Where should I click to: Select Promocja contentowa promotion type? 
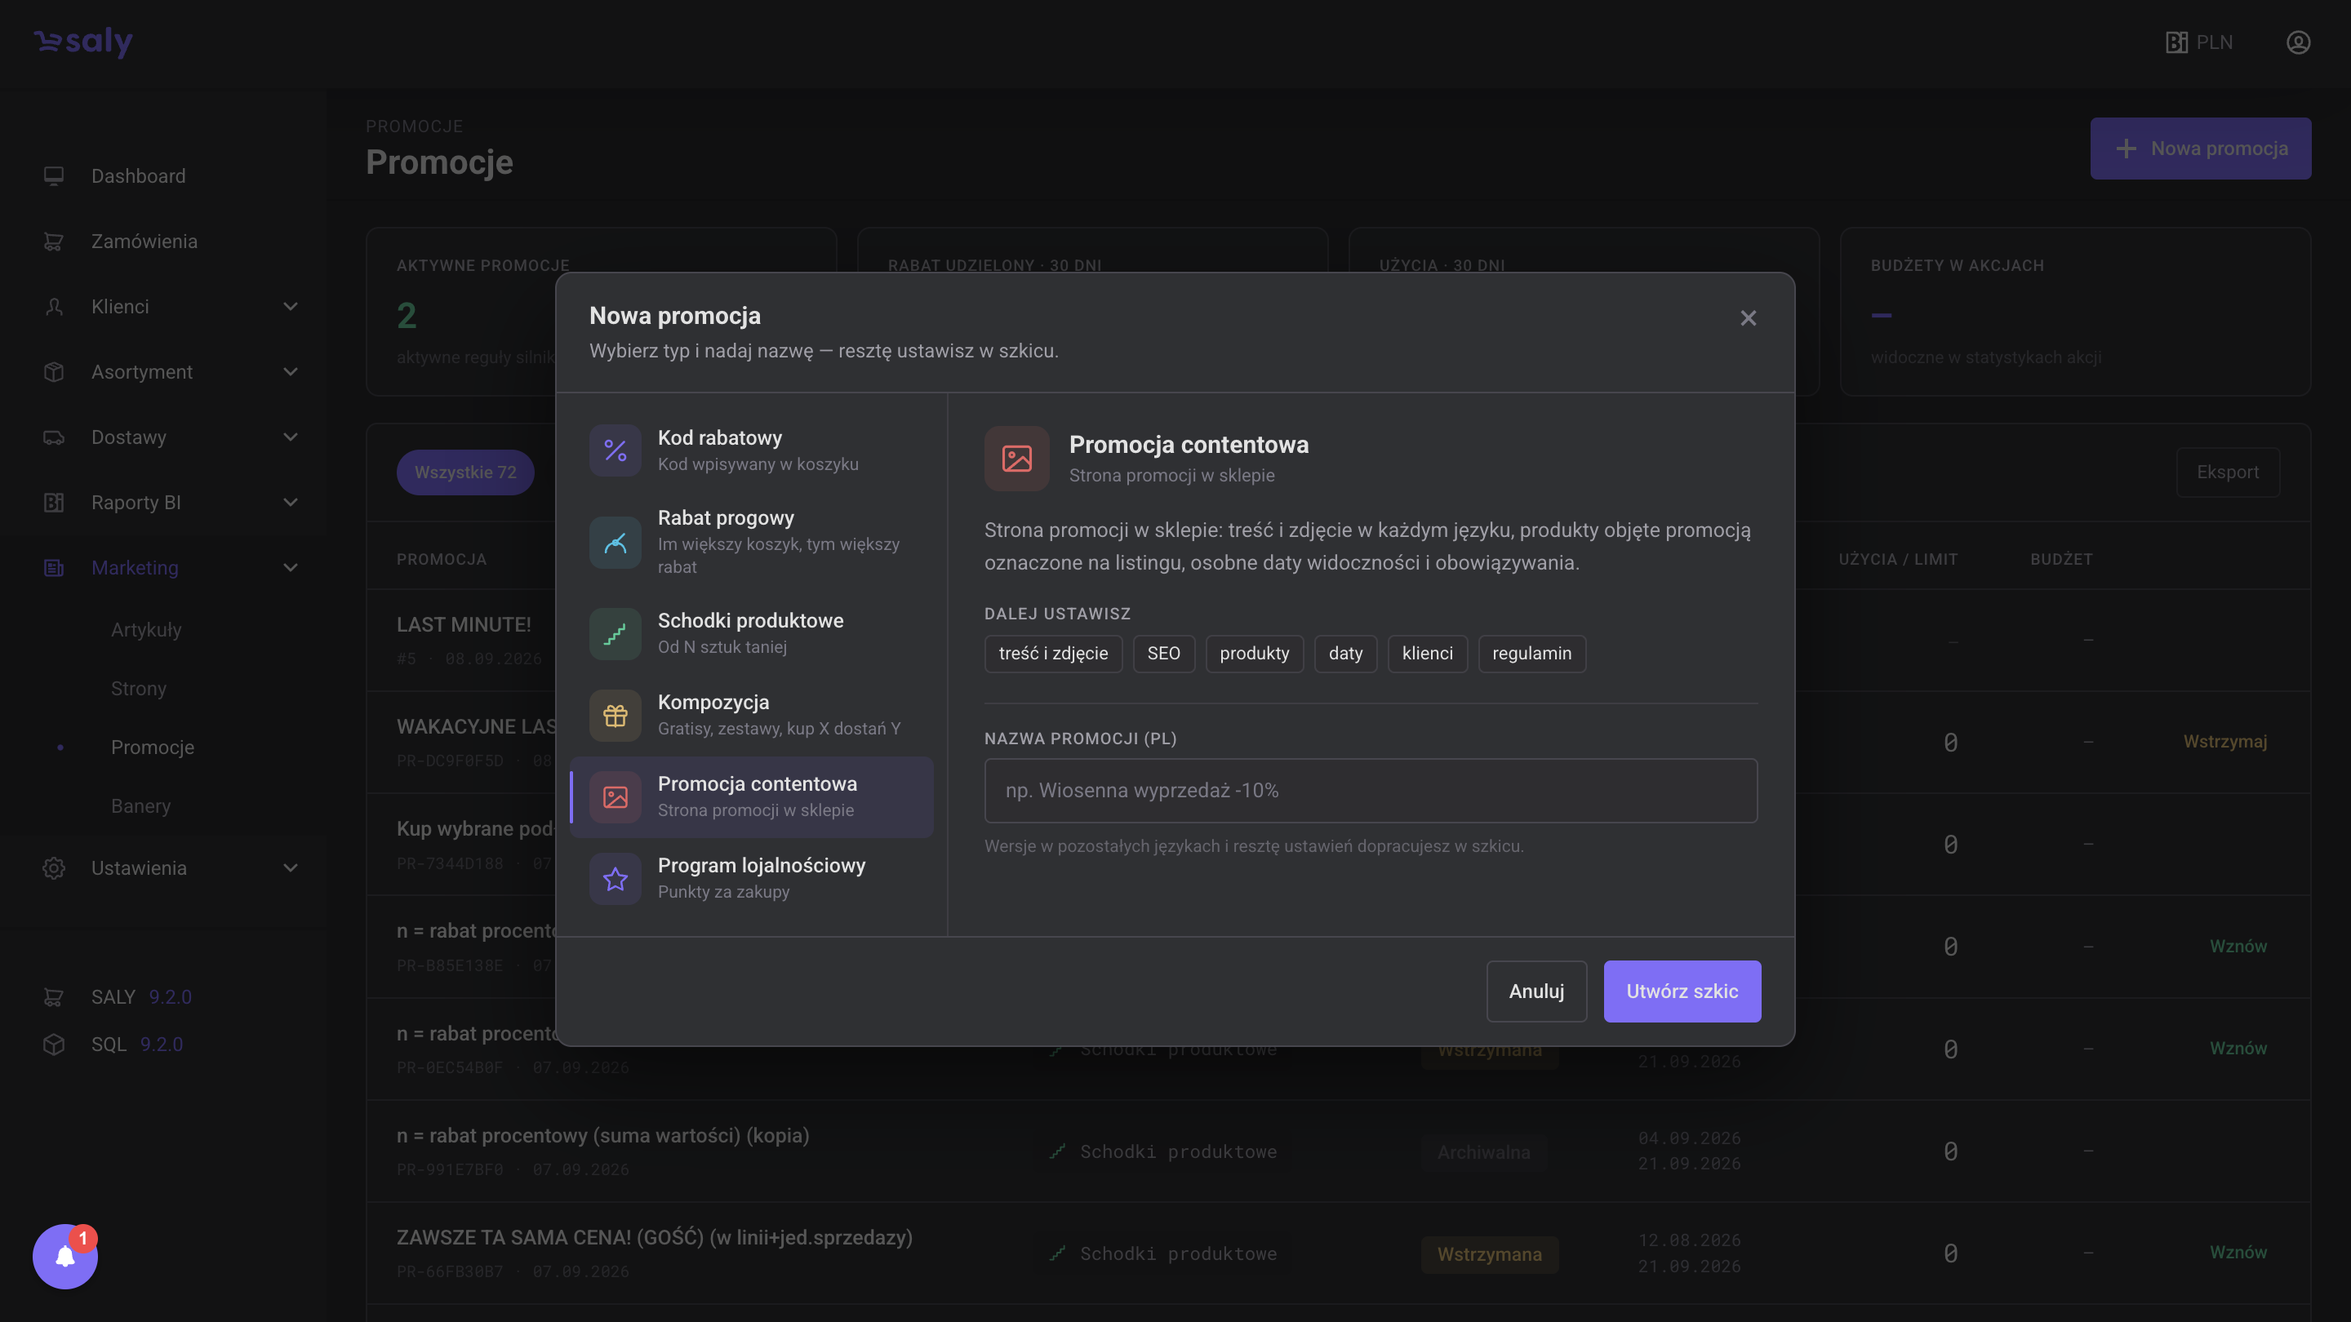(x=751, y=796)
